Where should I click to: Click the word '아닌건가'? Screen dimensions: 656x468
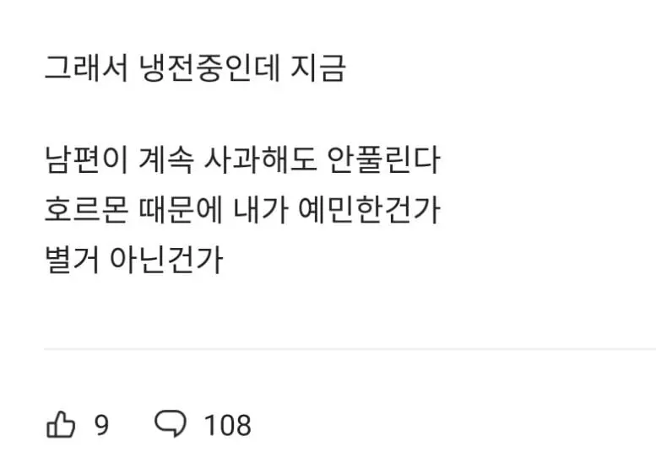[x=166, y=260]
